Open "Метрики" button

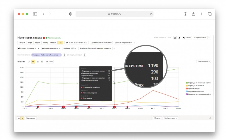(157, 118)
